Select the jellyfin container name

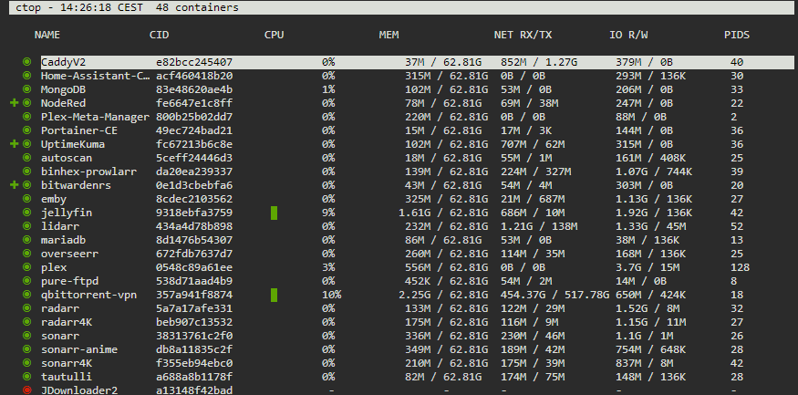coord(67,213)
